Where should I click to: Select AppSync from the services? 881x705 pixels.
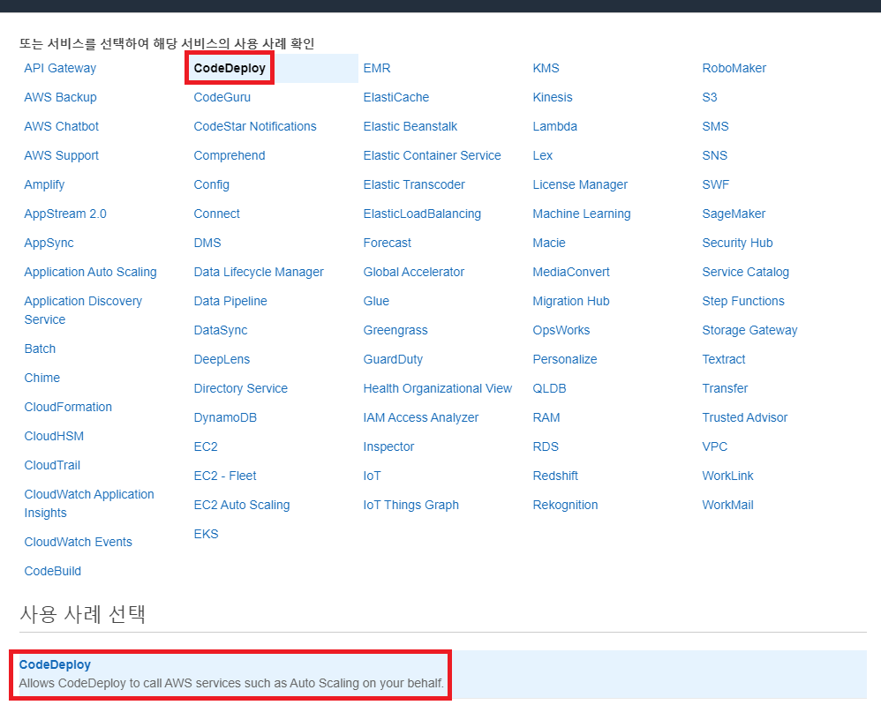click(49, 244)
